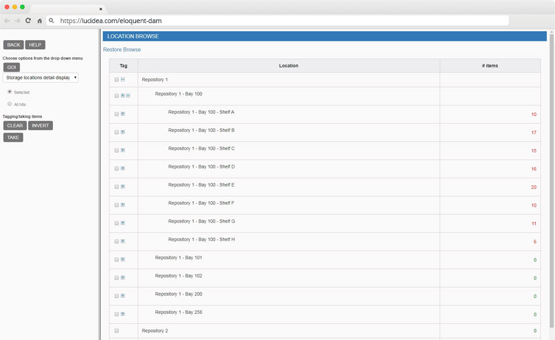The height and width of the screenshot is (340, 555).
Task: Click the CLEAR tags button
Action: (15, 125)
